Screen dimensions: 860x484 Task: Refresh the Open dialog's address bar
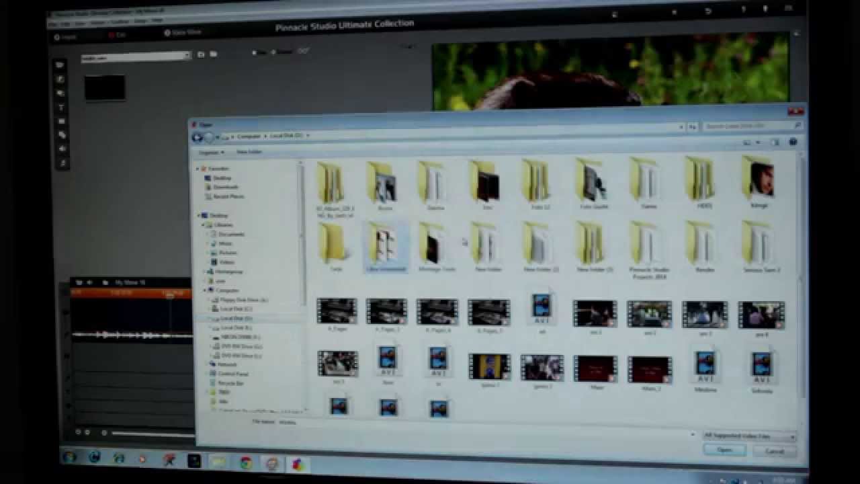pyautogui.click(x=692, y=126)
